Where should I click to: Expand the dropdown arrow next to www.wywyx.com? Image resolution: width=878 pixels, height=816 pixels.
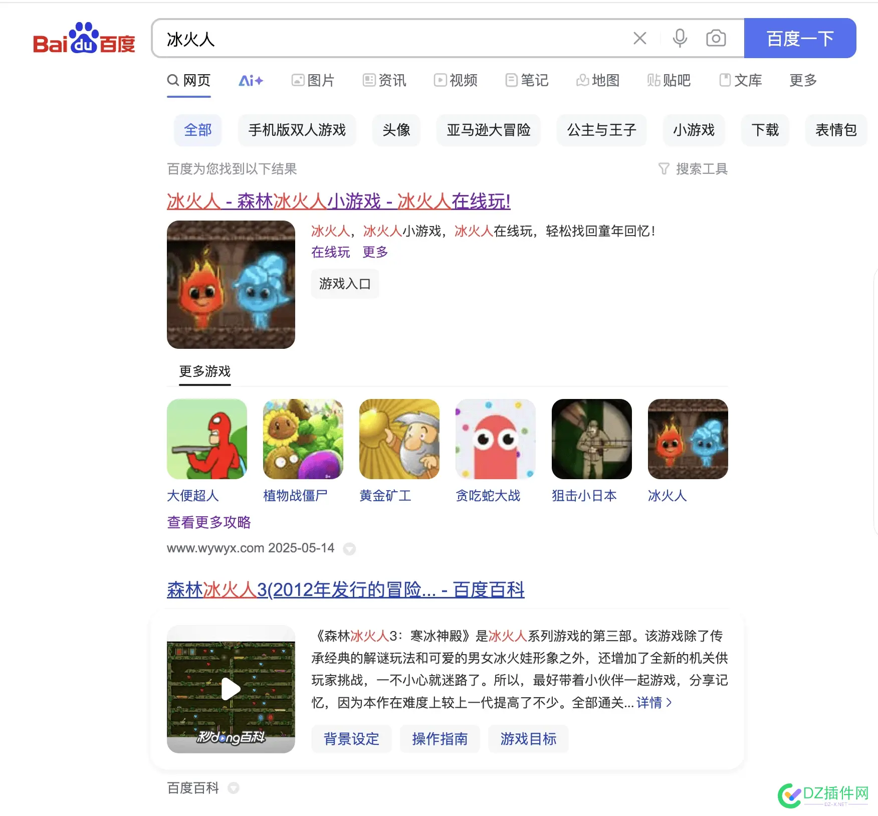350,549
